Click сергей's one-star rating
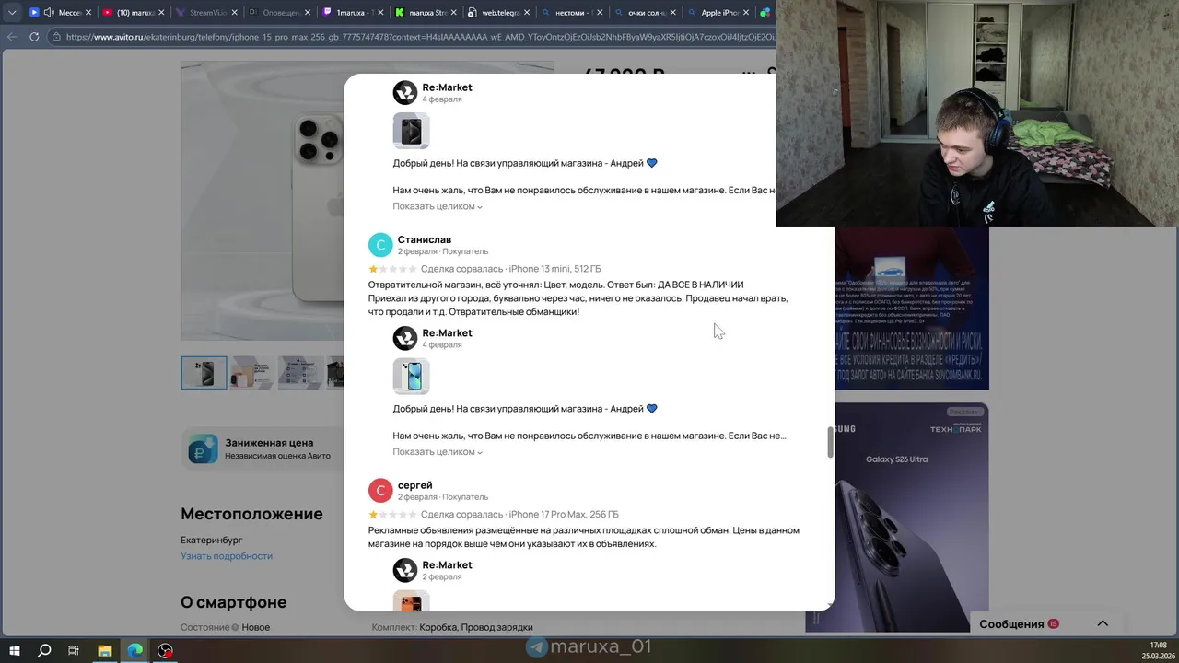 [x=392, y=515]
